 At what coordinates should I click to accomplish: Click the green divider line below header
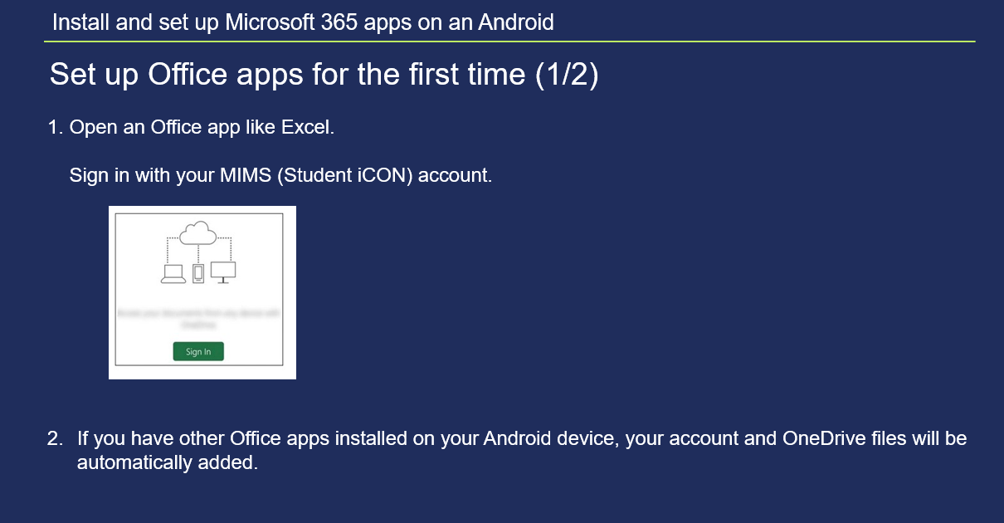[509, 41]
